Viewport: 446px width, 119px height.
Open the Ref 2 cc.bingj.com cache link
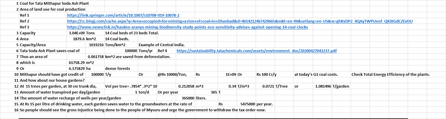[x=240, y=21]
